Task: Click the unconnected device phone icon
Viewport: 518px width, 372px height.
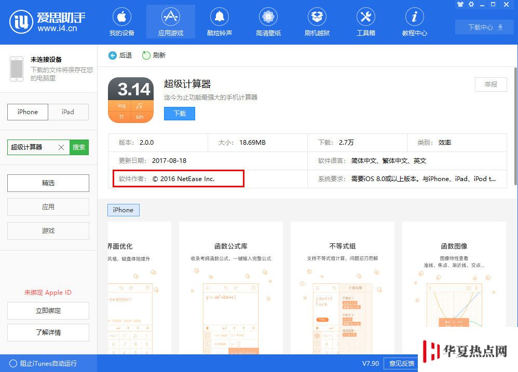Action: coord(17,69)
